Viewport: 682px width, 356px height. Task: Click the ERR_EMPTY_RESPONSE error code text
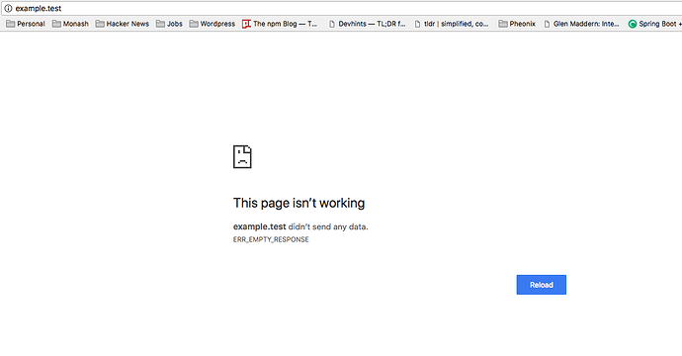tap(271, 239)
